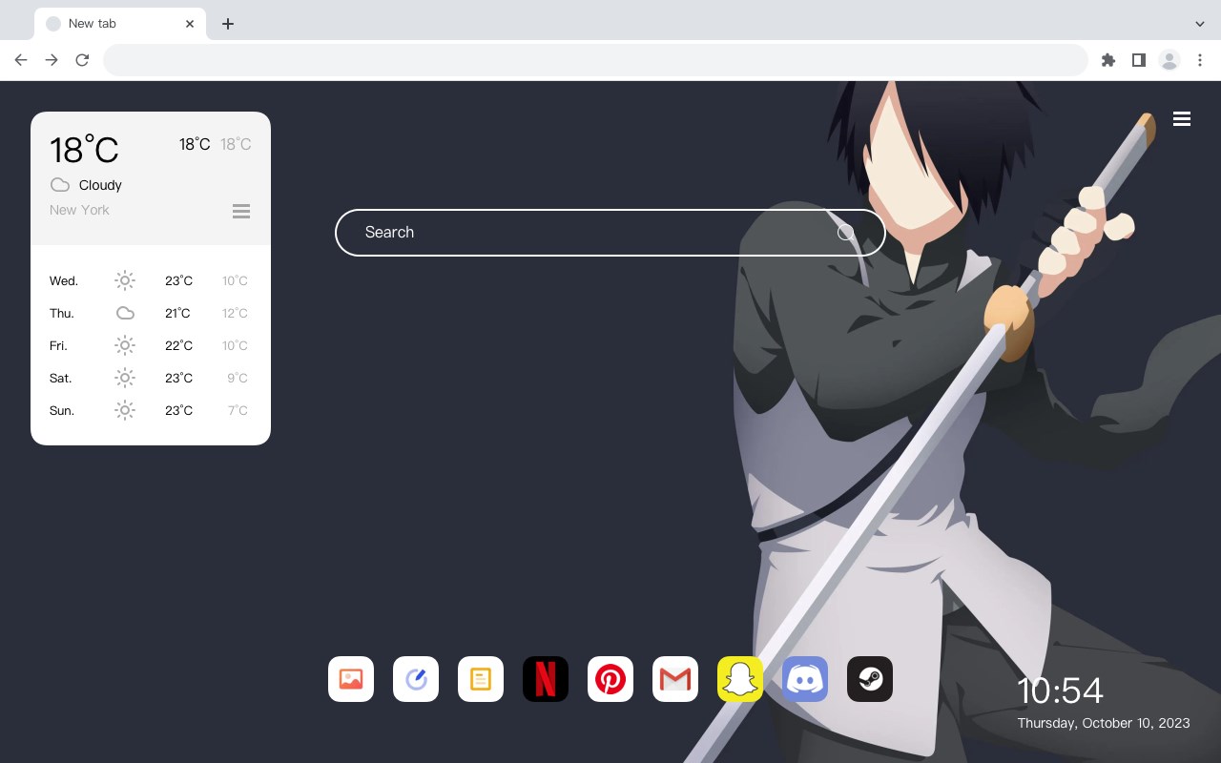Click the current 18°C temperature
Viewport: 1221px width, 763px height.
(x=84, y=150)
